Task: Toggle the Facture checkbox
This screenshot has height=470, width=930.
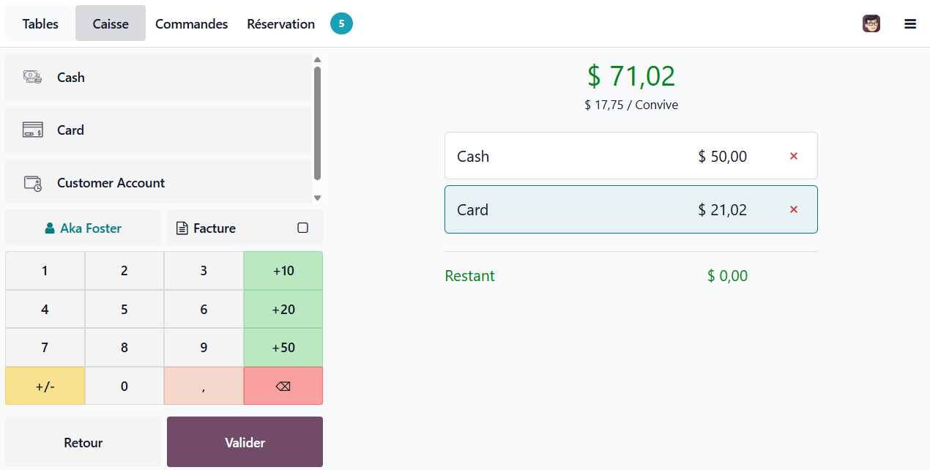Action: [302, 228]
